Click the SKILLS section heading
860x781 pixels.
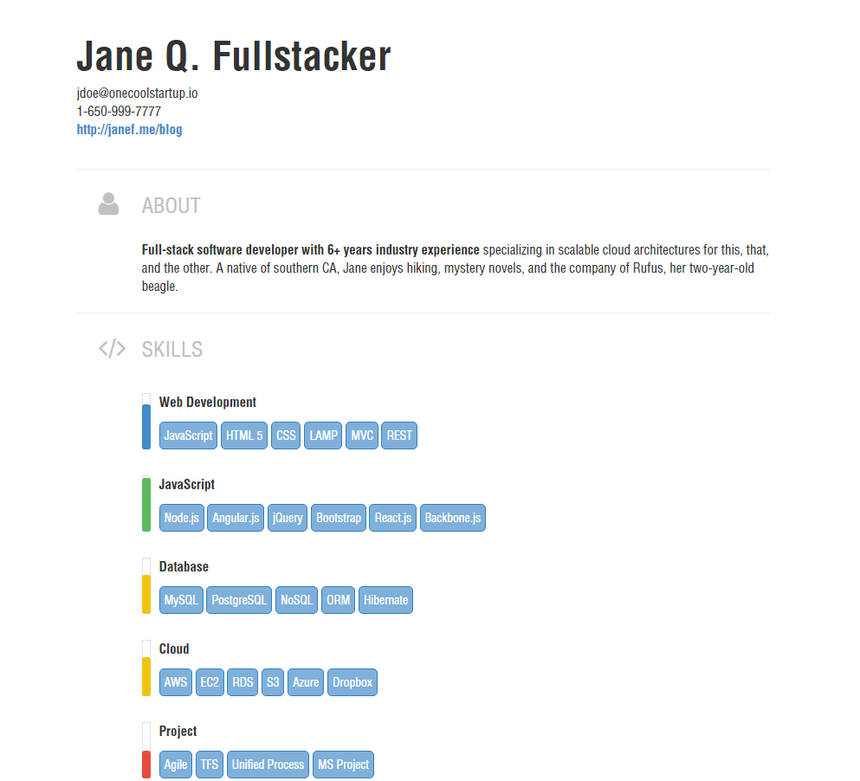tap(172, 350)
